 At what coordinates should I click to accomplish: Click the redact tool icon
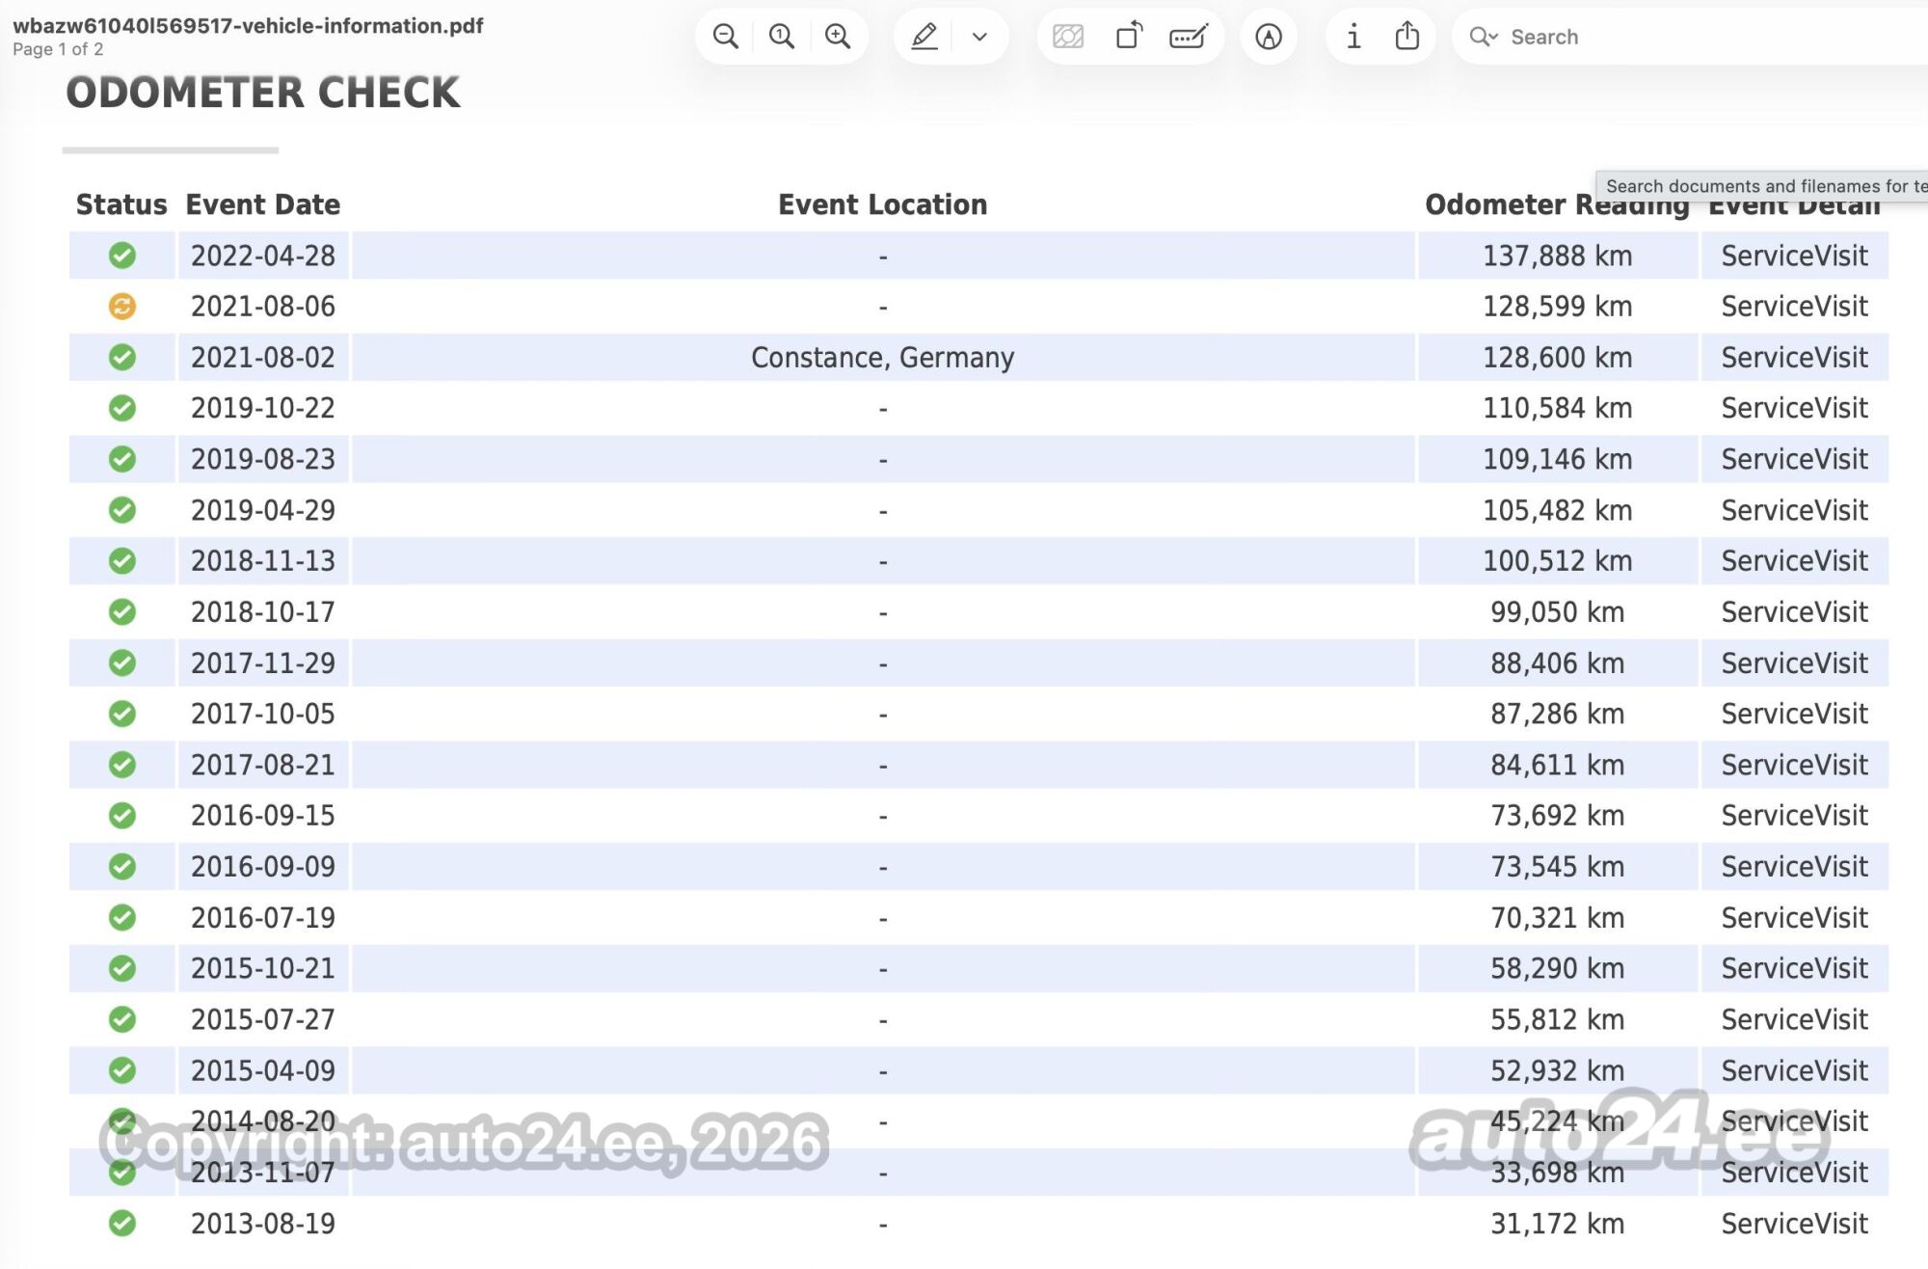pos(1068,37)
